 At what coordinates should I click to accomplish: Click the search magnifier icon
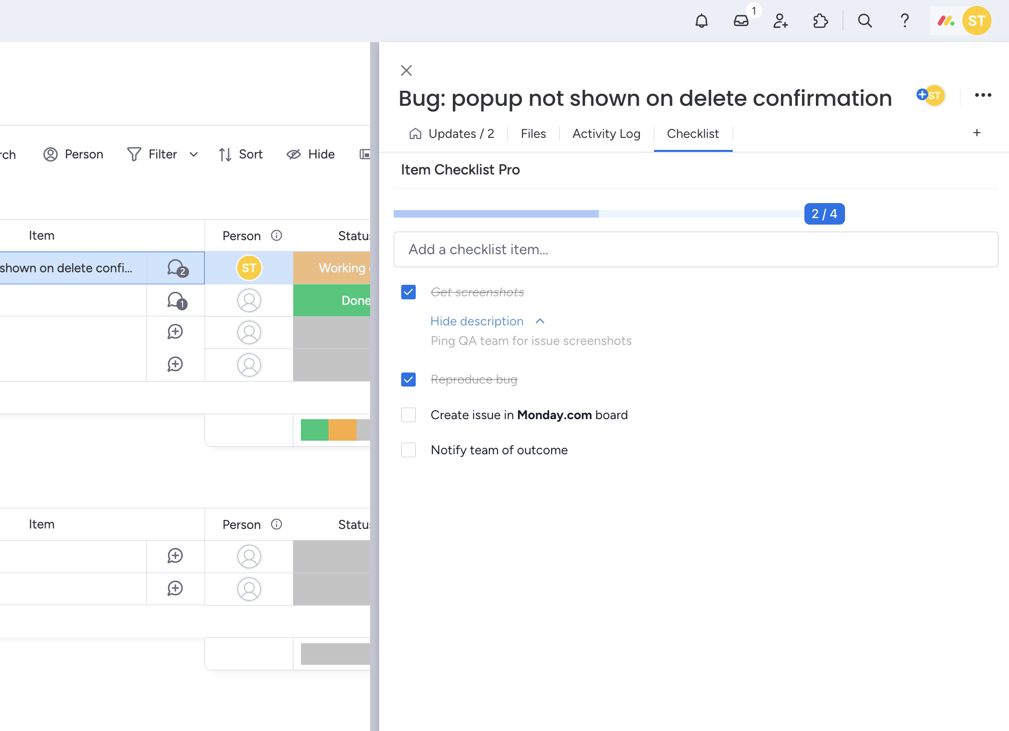tap(865, 21)
